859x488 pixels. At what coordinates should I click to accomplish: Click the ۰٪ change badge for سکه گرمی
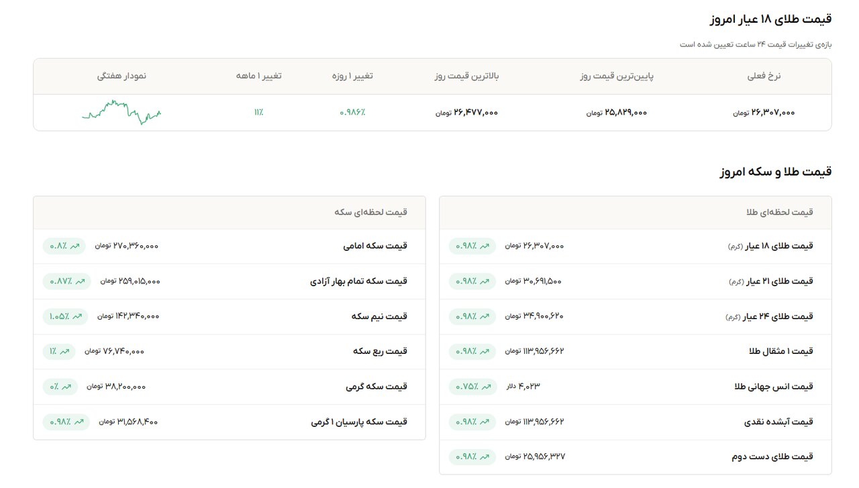[60, 387]
